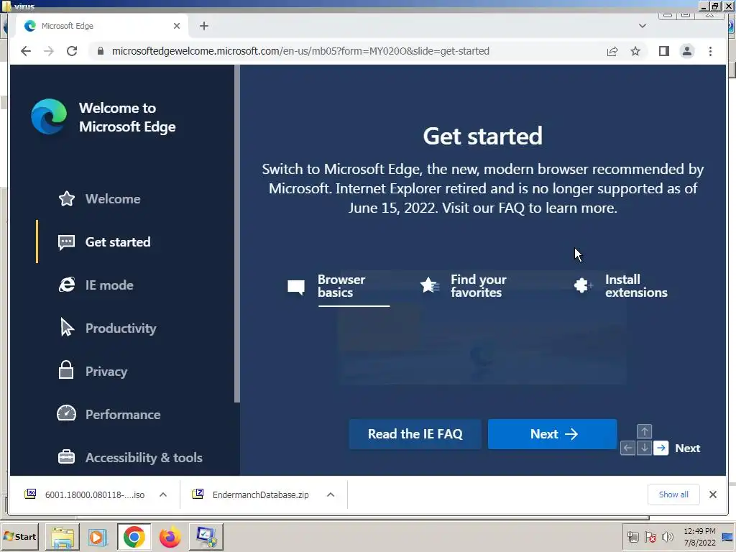Image resolution: width=736 pixels, height=552 pixels.
Task: Open the profile avatar icon
Action: [686, 51]
